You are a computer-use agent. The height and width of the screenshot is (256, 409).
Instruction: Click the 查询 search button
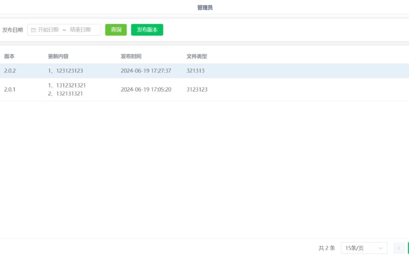tap(116, 30)
